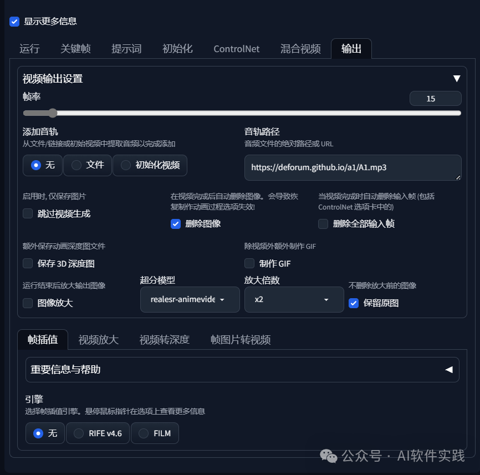Select 无 under 添加音轨
Viewport: 480px width, 475px height.
coord(43,165)
